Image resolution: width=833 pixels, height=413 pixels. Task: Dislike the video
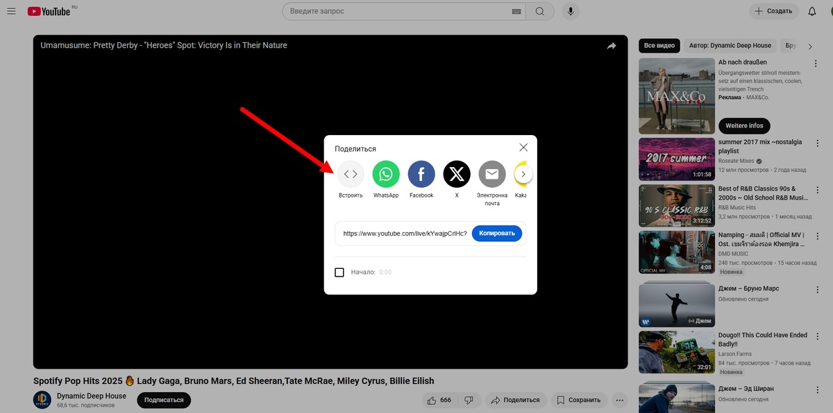click(x=469, y=400)
